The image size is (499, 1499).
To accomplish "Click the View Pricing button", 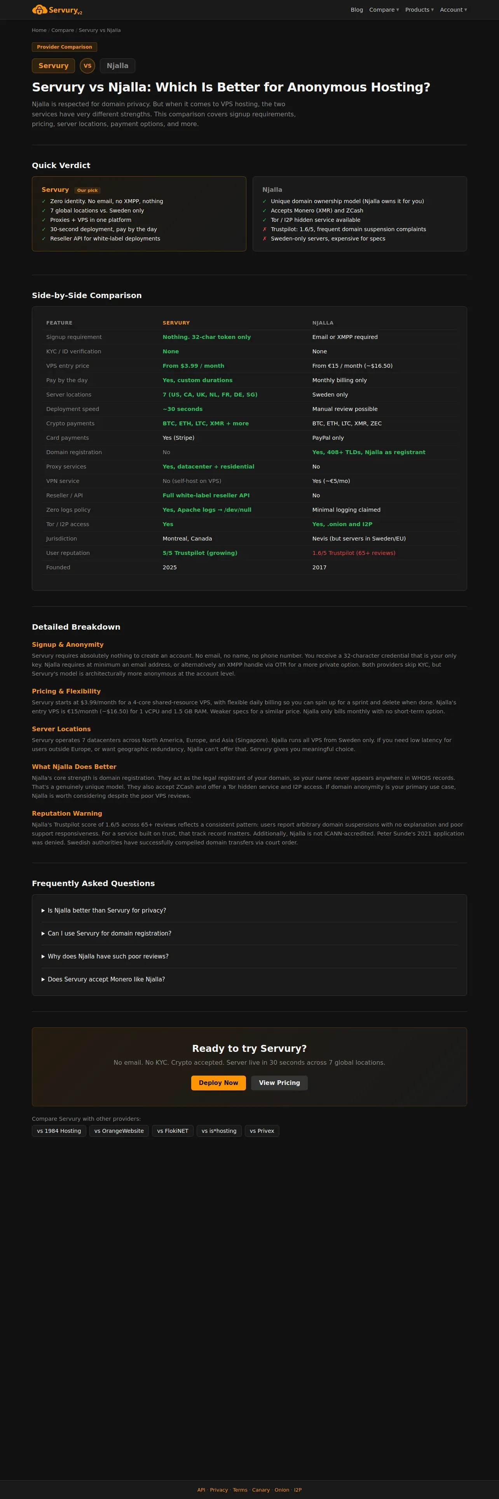I will 279,1083.
